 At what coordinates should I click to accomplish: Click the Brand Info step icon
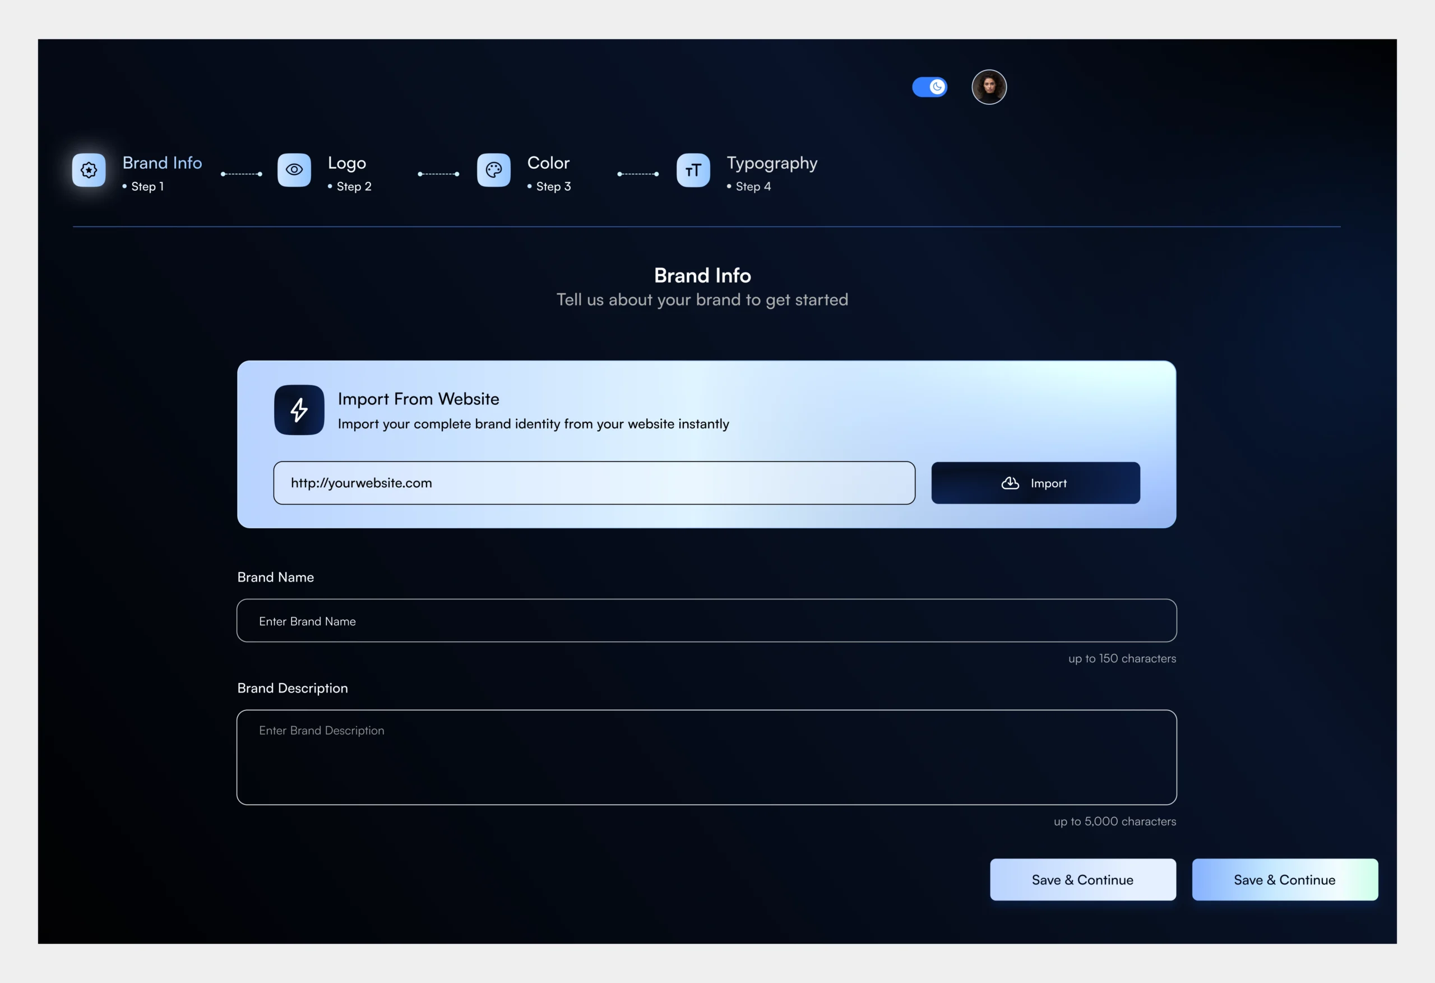[89, 170]
